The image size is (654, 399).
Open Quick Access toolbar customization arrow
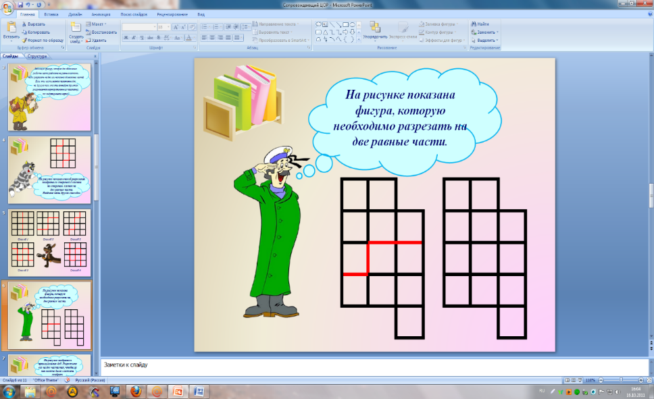click(x=49, y=5)
